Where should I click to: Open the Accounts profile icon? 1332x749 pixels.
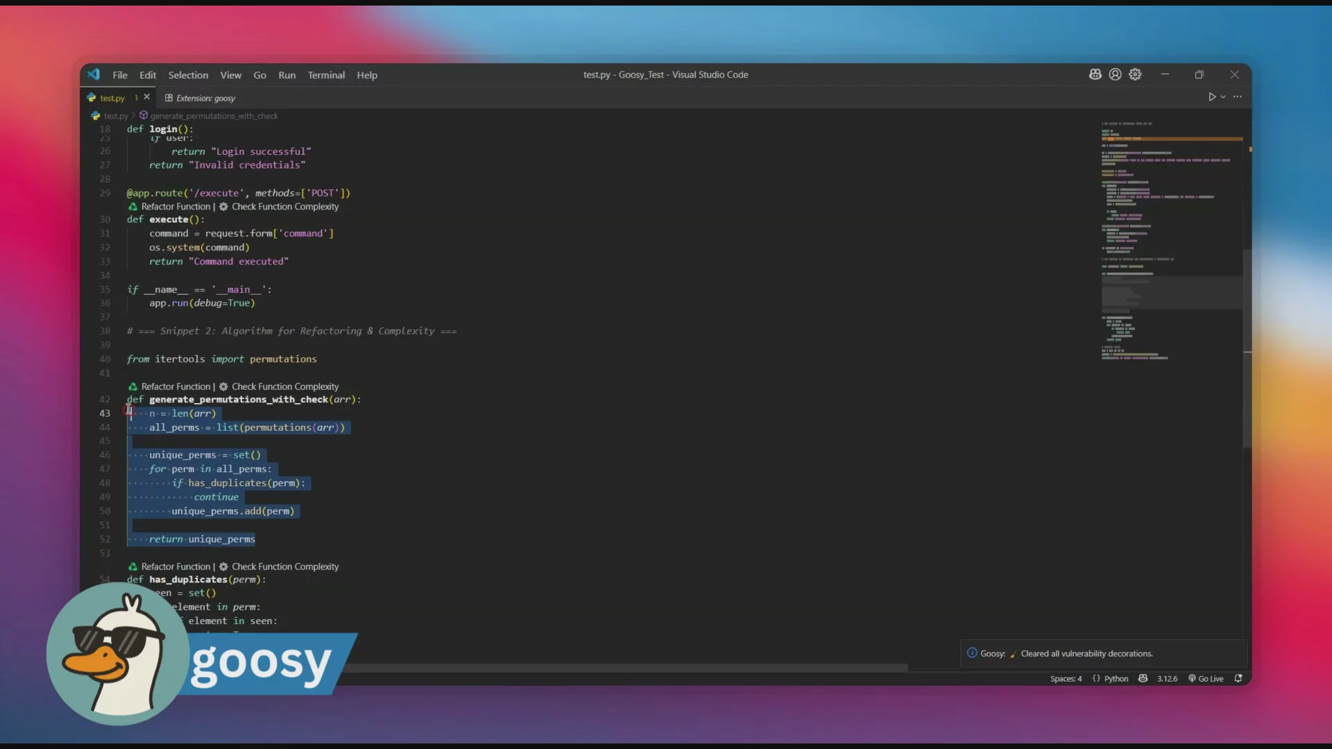(x=1115, y=74)
